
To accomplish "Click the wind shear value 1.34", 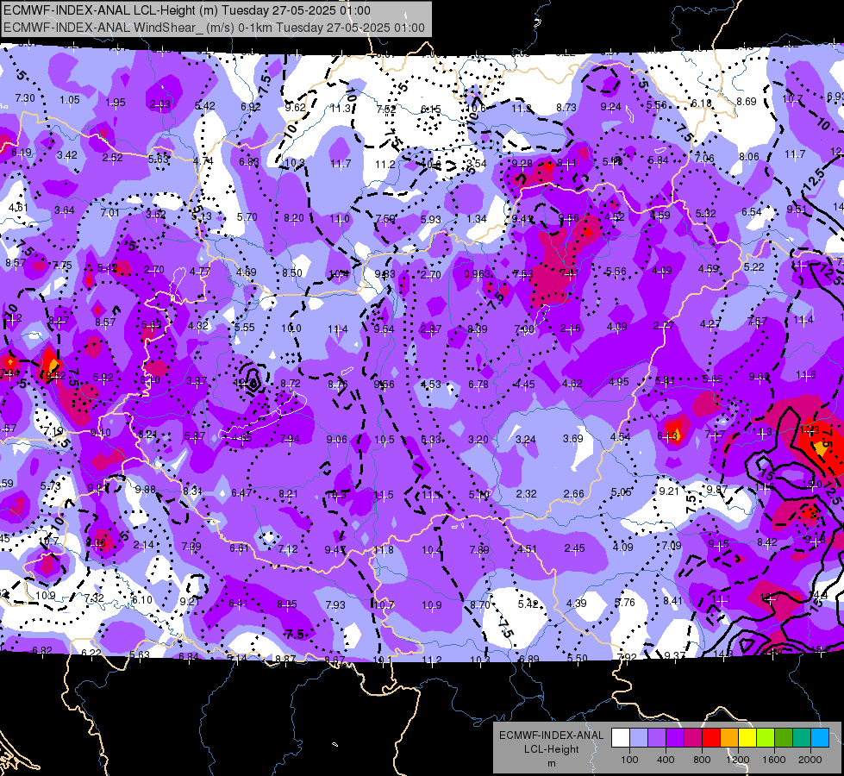I will [x=477, y=219].
